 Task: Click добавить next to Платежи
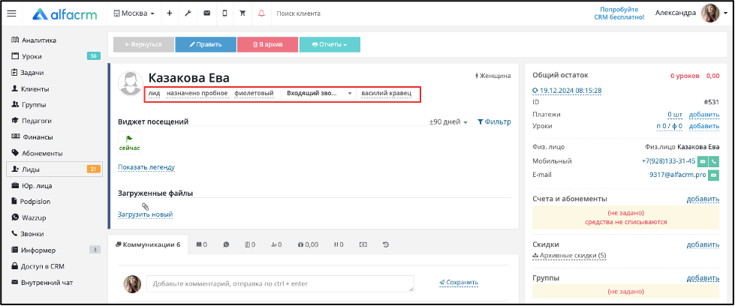[704, 114]
